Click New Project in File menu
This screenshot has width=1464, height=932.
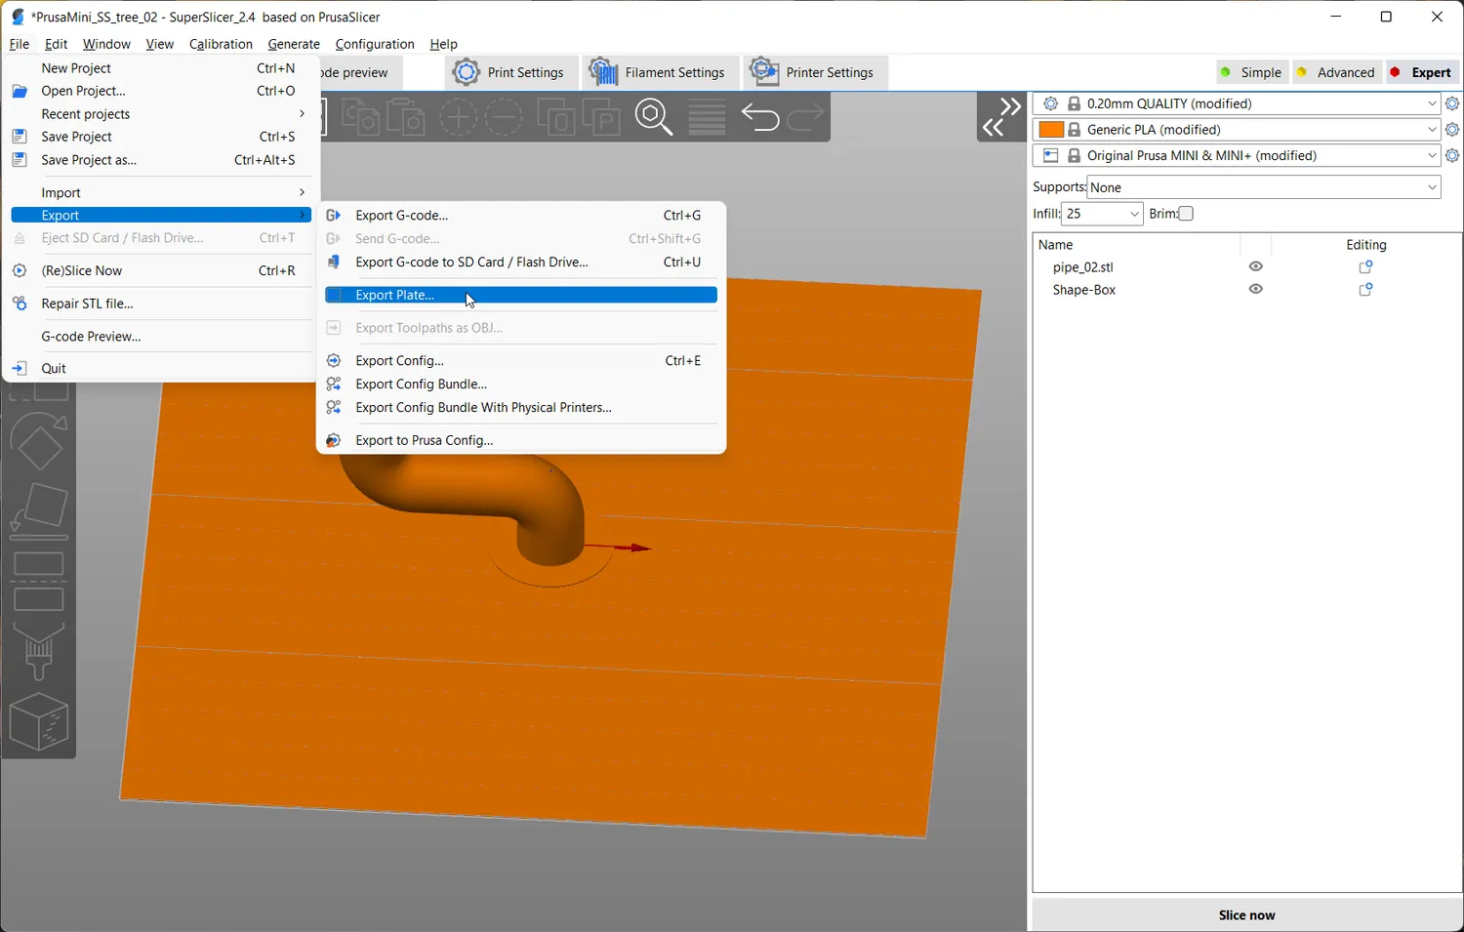click(161, 68)
